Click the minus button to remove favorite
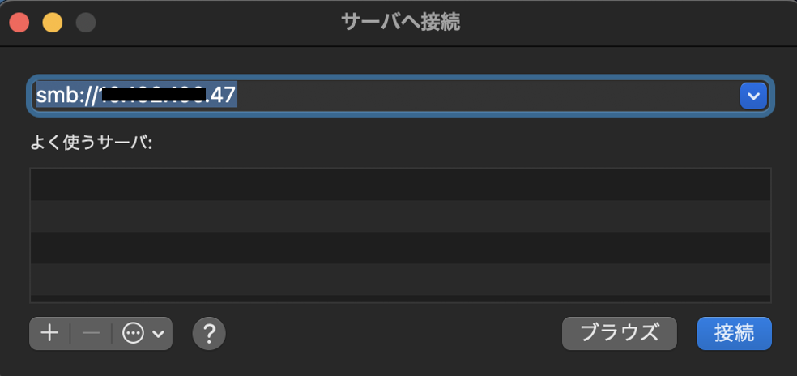The height and width of the screenshot is (376, 797). tap(91, 333)
